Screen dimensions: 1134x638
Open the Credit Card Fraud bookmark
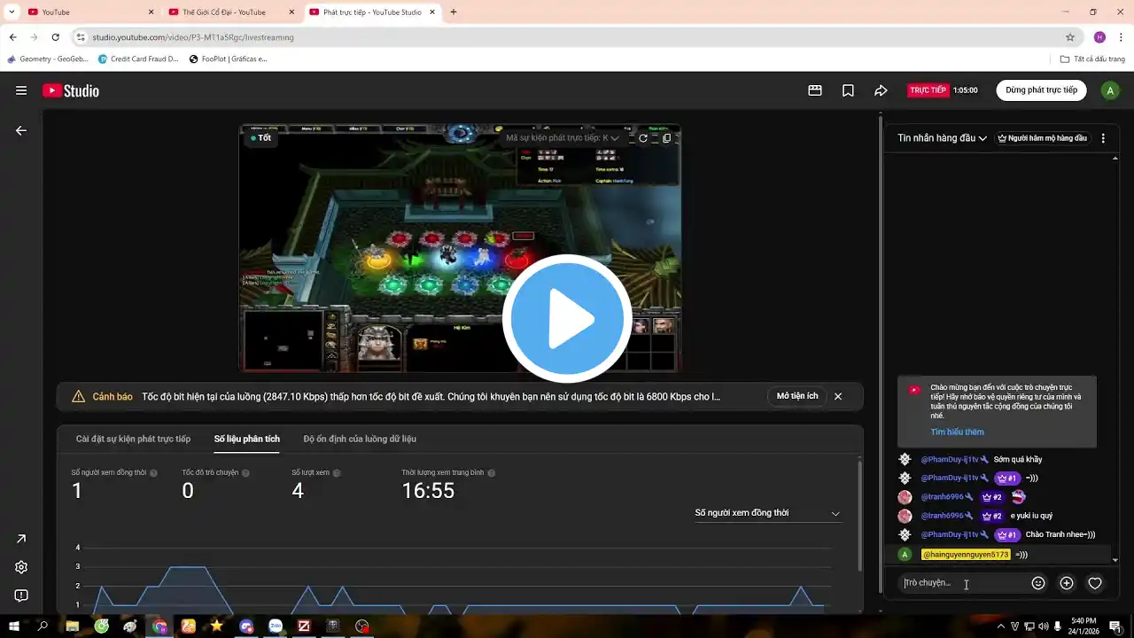(x=138, y=59)
